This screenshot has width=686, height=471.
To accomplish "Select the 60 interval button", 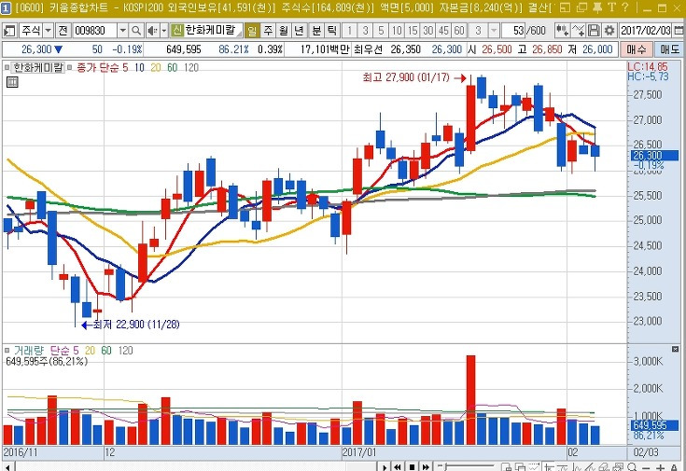I will pyautogui.click(x=459, y=31).
